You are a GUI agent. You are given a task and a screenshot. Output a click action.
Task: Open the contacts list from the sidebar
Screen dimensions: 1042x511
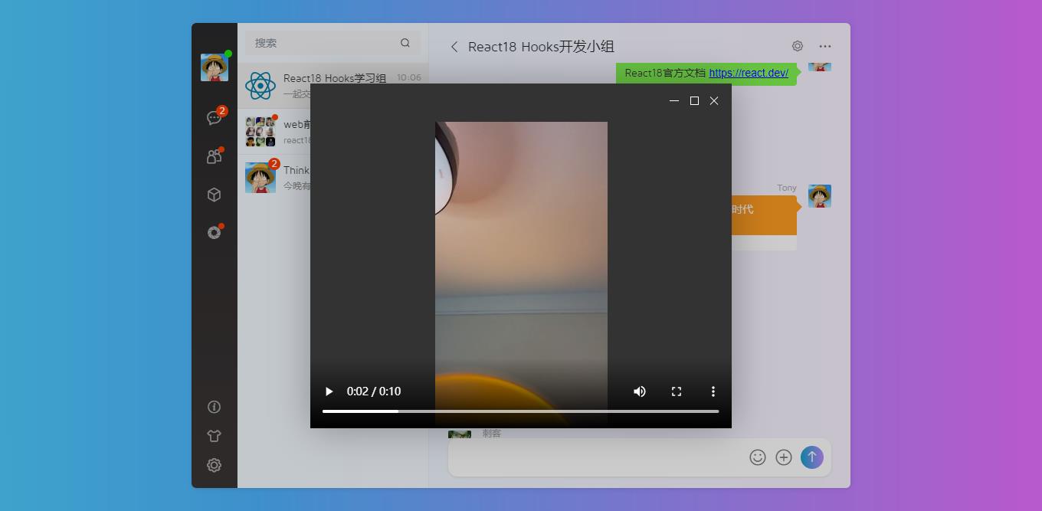pos(214,156)
